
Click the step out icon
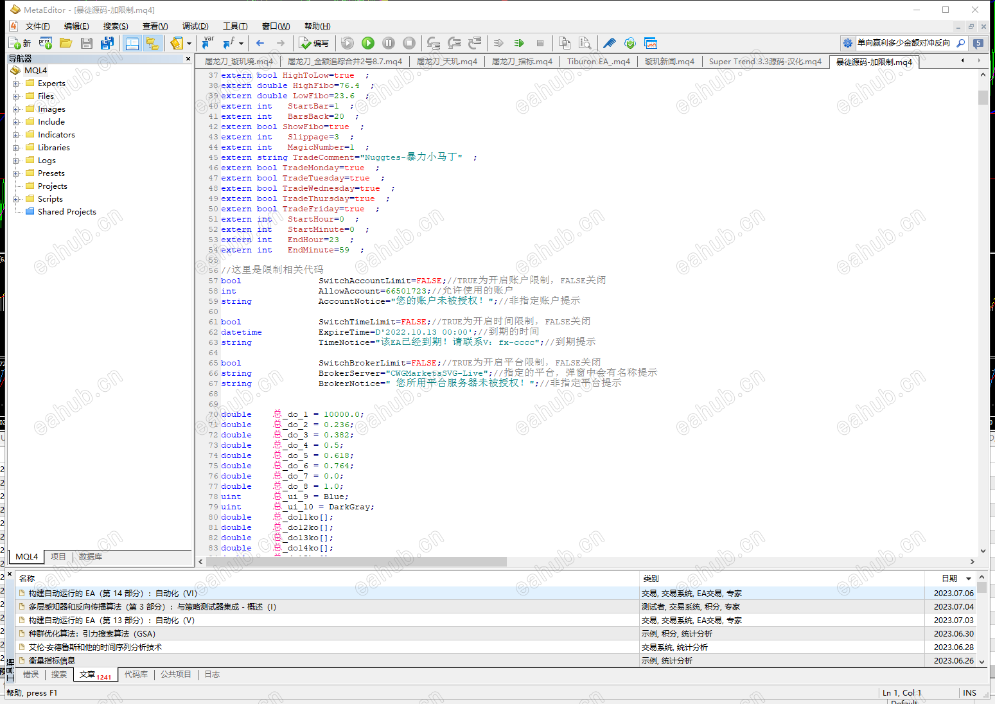click(475, 43)
